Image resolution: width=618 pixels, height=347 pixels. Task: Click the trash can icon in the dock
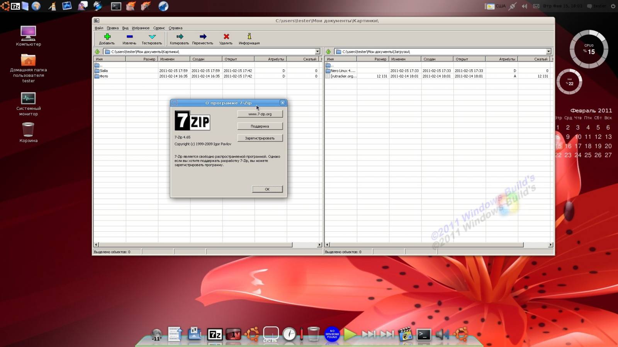[x=314, y=334]
